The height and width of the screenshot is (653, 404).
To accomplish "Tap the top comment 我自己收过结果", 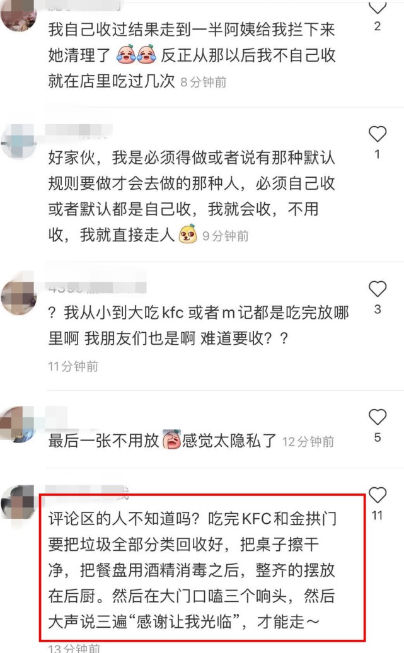I will (192, 55).
